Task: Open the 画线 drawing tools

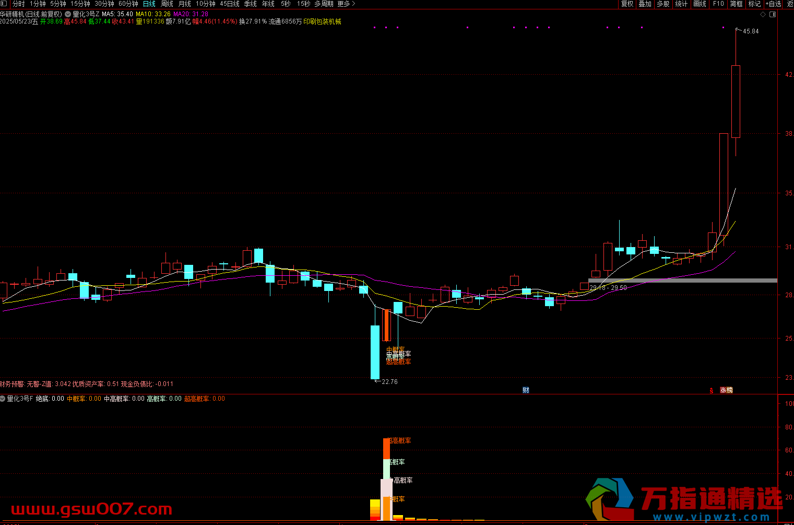Action: click(700, 4)
